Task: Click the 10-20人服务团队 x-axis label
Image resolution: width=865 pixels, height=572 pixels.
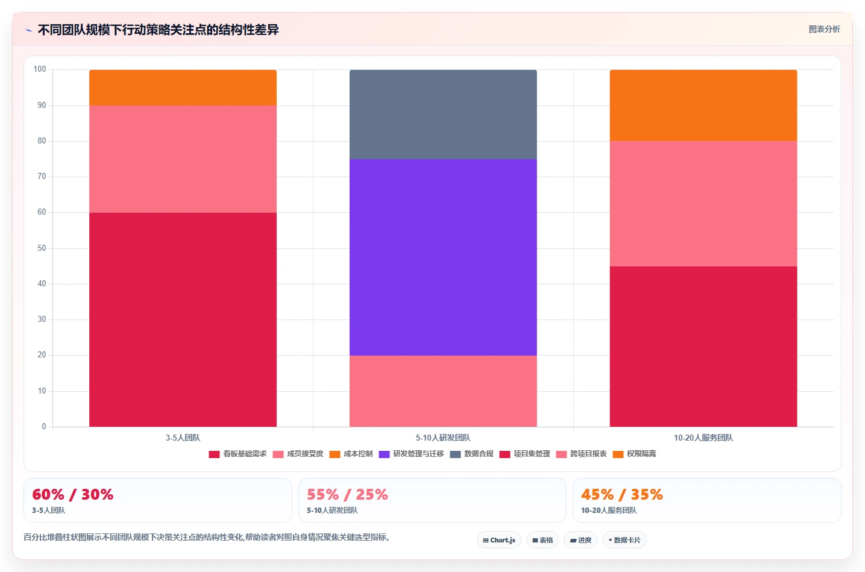Action: tap(703, 438)
